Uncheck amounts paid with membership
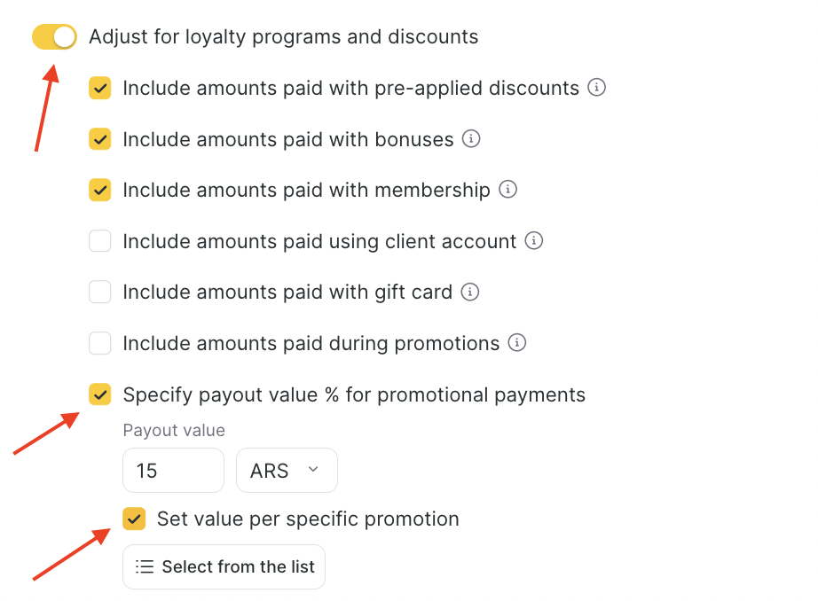The image size is (818, 601). click(x=100, y=190)
